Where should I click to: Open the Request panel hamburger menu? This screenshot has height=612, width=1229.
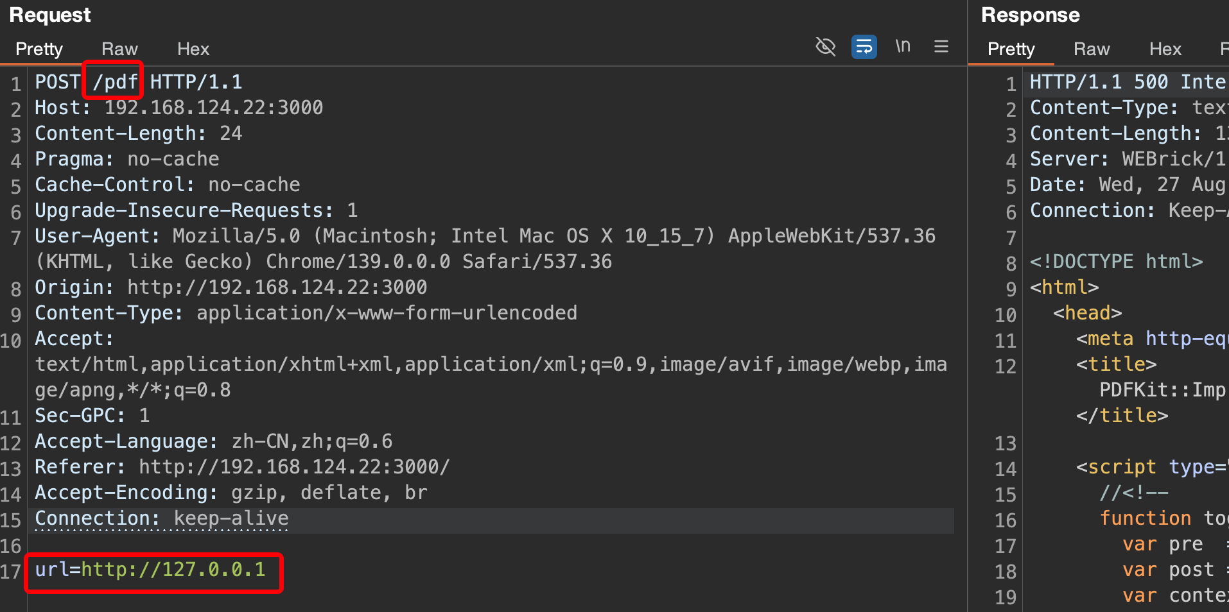tap(941, 47)
